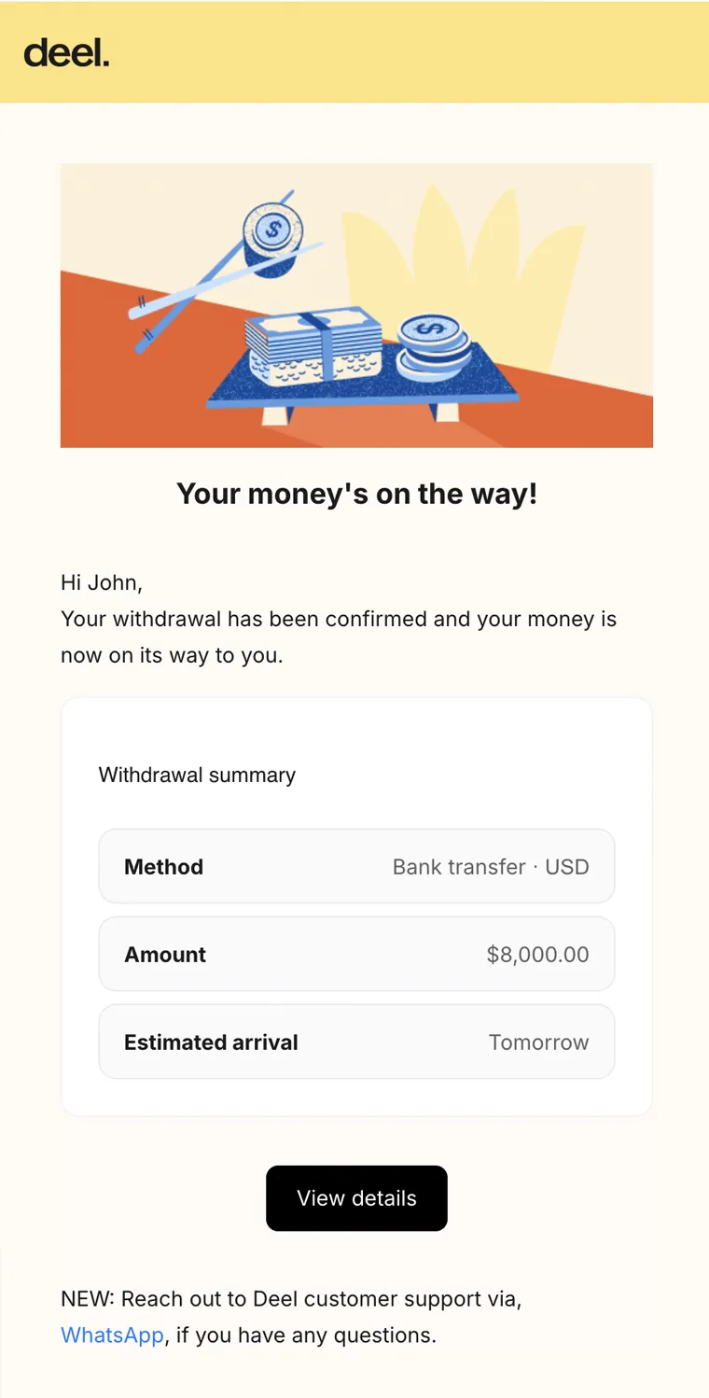Select the Amount row label
The height and width of the screenshot is (1398, 709).
pos(165,955)
